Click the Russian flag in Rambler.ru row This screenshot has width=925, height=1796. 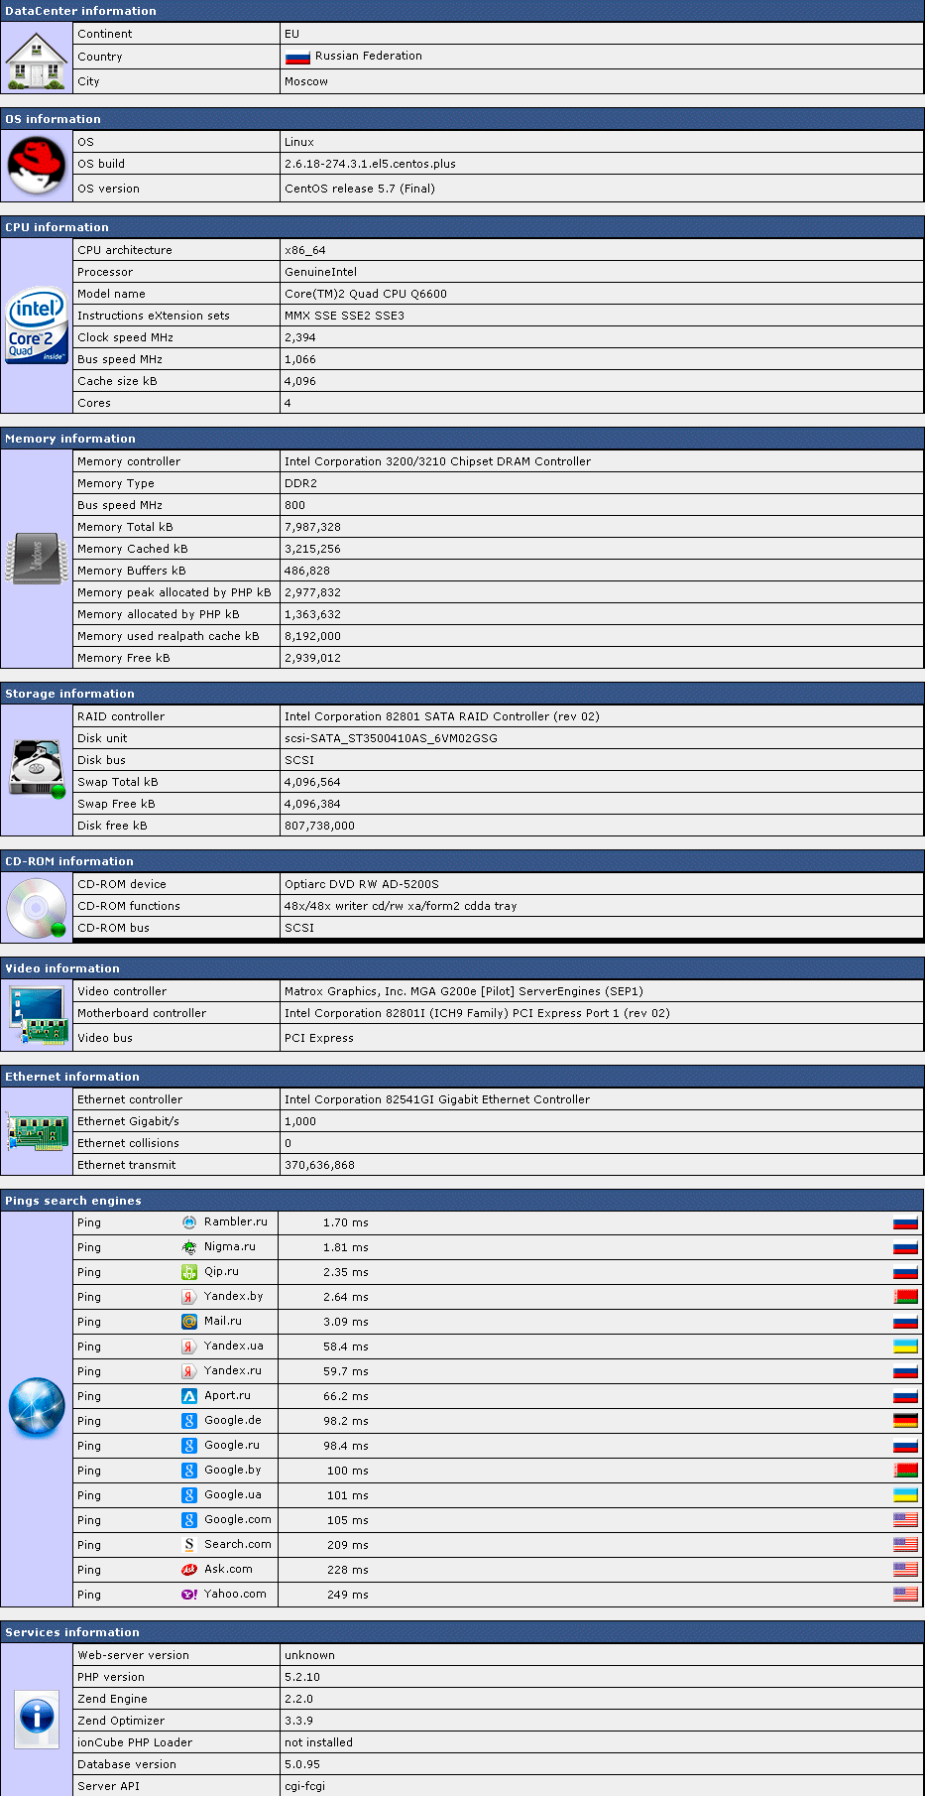[x=905, y=1222]
